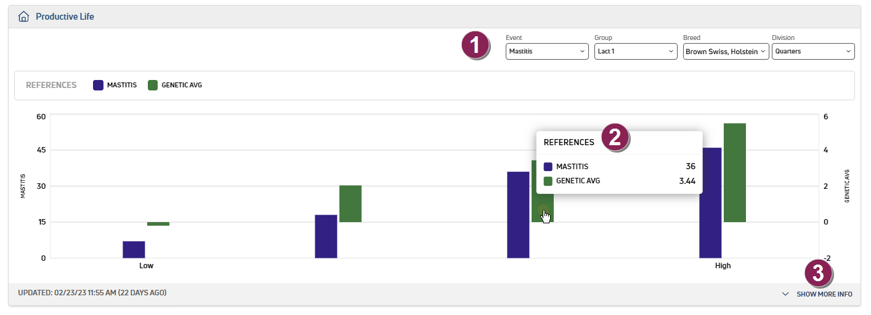This screenshot has width=871, height=315.
Task: Open the Division dropdown showing Quarters
Action: pyautogui.click(x=812, y=52)
